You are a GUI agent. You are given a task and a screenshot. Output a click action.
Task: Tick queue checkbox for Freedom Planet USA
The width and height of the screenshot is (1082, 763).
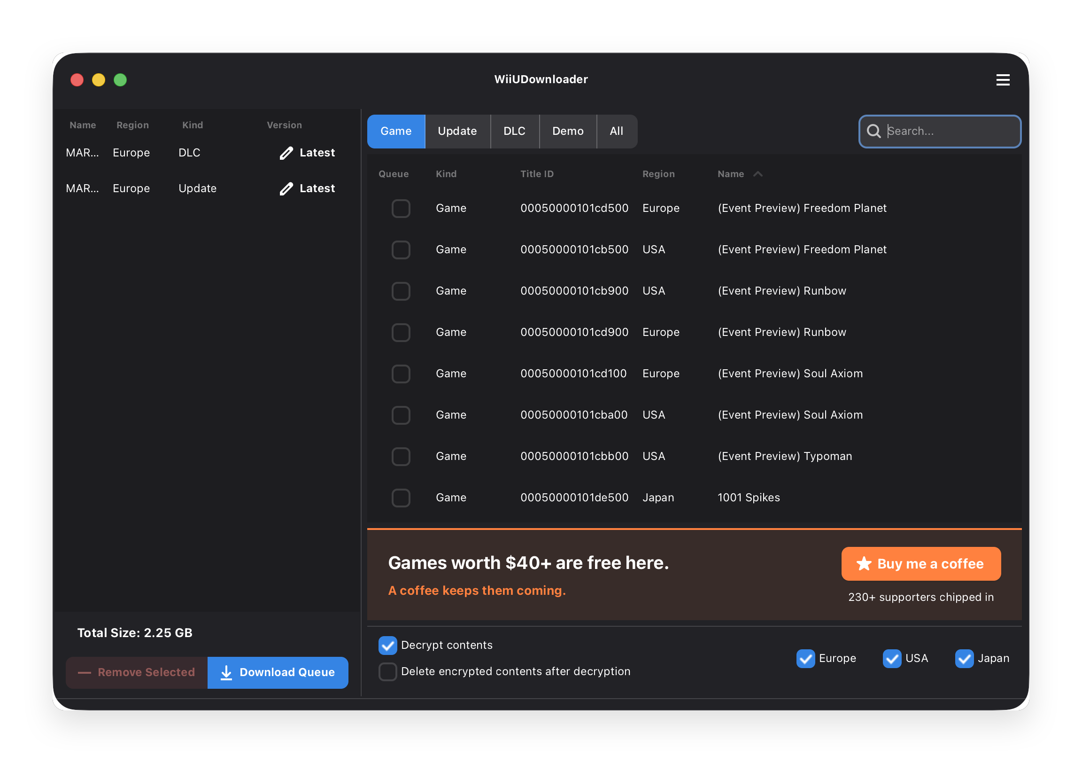pyautogui.click(x=401, y=250)
